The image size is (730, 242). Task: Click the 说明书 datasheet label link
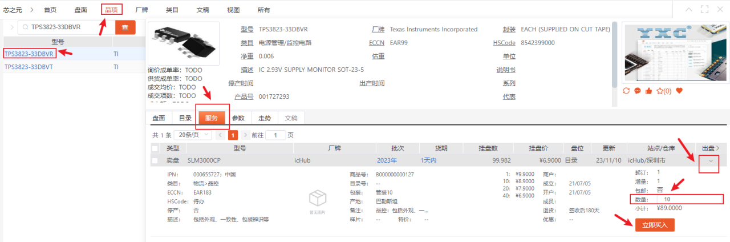[x=505, y=70]
